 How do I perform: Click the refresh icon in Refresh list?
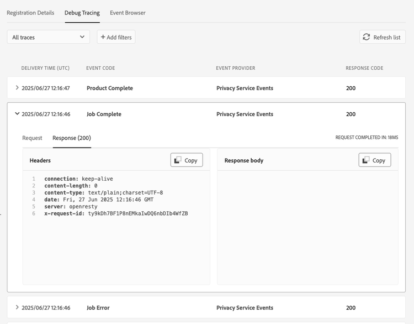coord(367,37)
